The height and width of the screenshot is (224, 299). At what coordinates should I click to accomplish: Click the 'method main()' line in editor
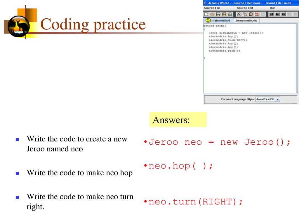(x=215, y=26)
